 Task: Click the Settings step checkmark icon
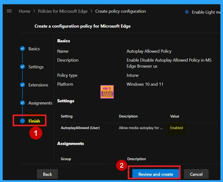tap(22, 67)
